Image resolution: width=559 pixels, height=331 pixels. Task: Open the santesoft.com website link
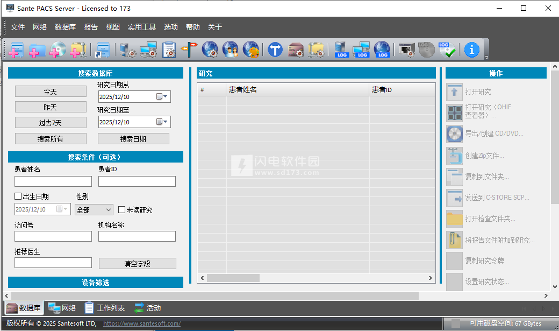(x=141, y=323)
